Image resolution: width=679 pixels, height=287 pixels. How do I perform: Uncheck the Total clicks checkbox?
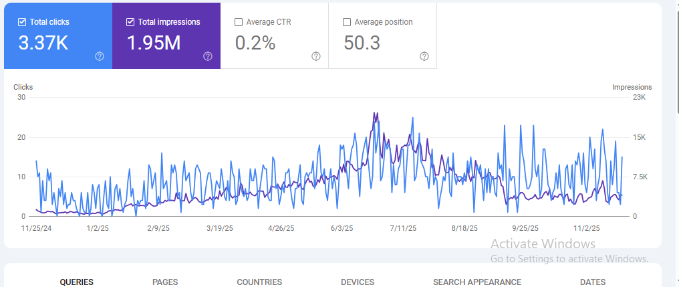pos(22,22)
